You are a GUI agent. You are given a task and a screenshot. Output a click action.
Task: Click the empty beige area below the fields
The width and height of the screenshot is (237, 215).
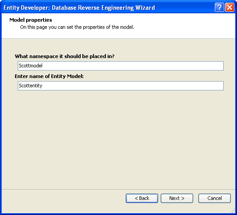pyautogui.click(x=119, y=139)
